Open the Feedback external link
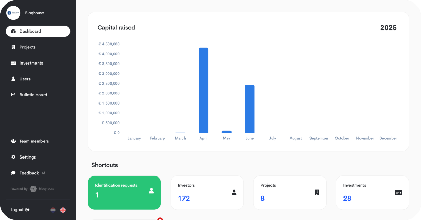 click(x=44, y=173)
